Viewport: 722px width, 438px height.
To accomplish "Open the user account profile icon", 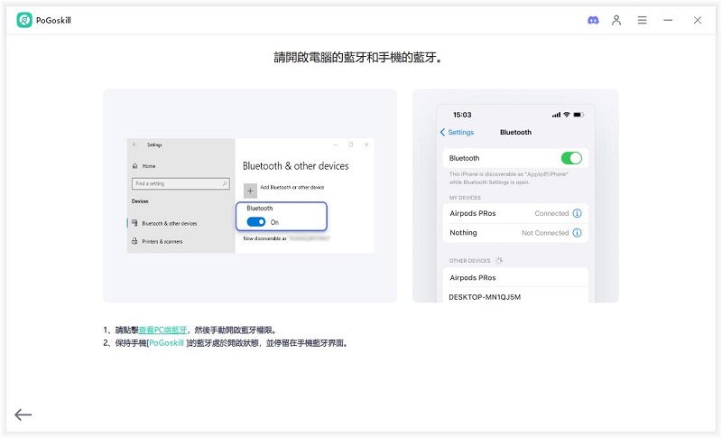I will (616, 20).
